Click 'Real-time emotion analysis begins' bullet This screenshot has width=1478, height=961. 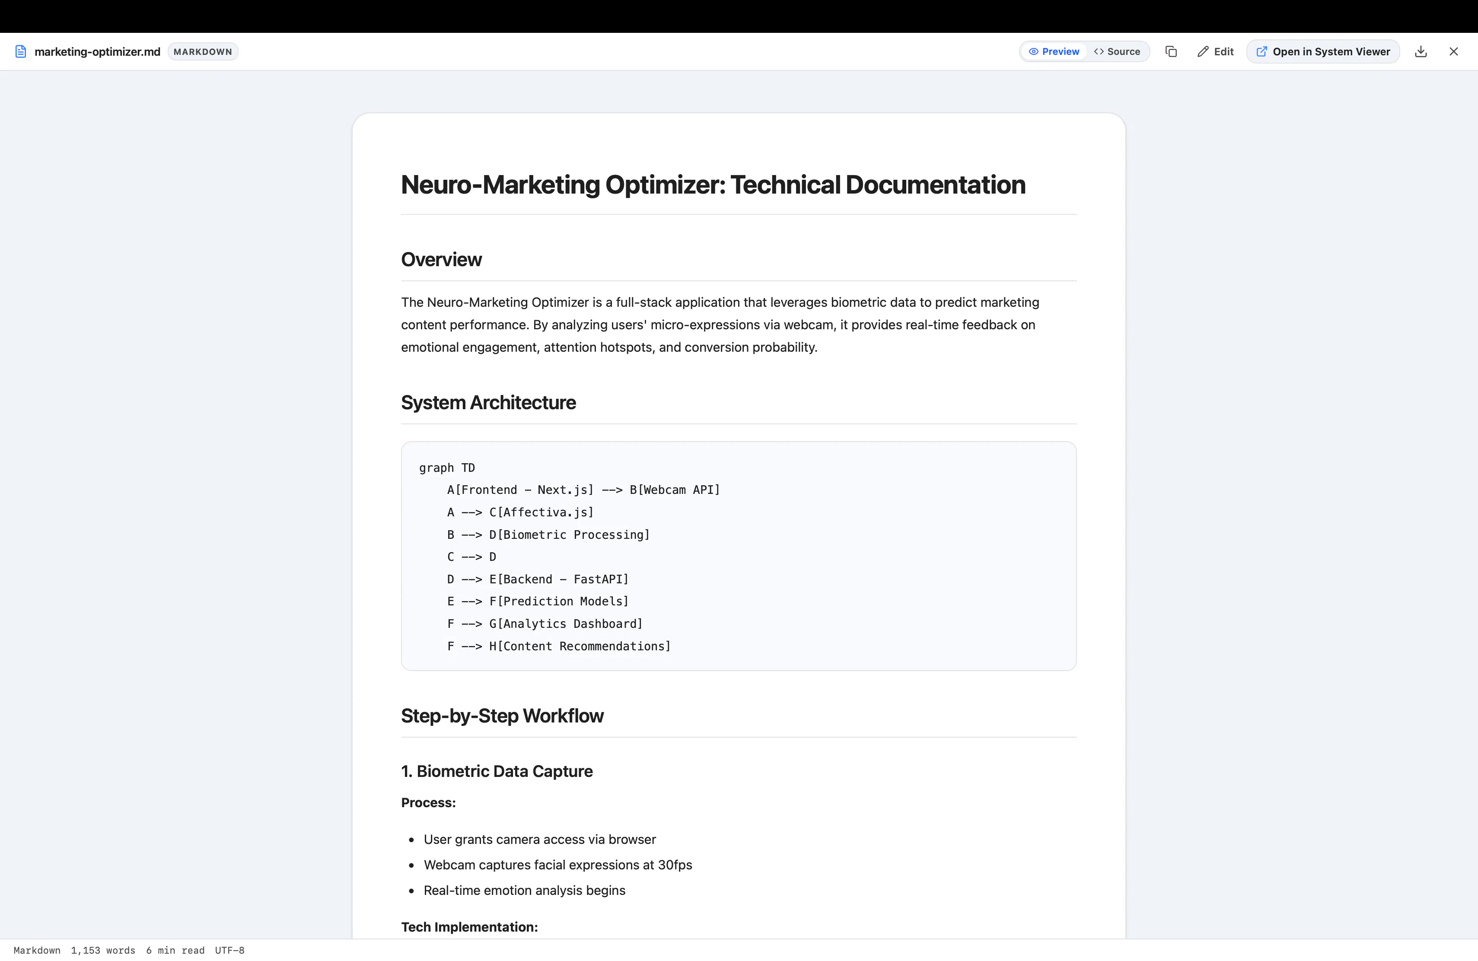[x=524, y=890]
